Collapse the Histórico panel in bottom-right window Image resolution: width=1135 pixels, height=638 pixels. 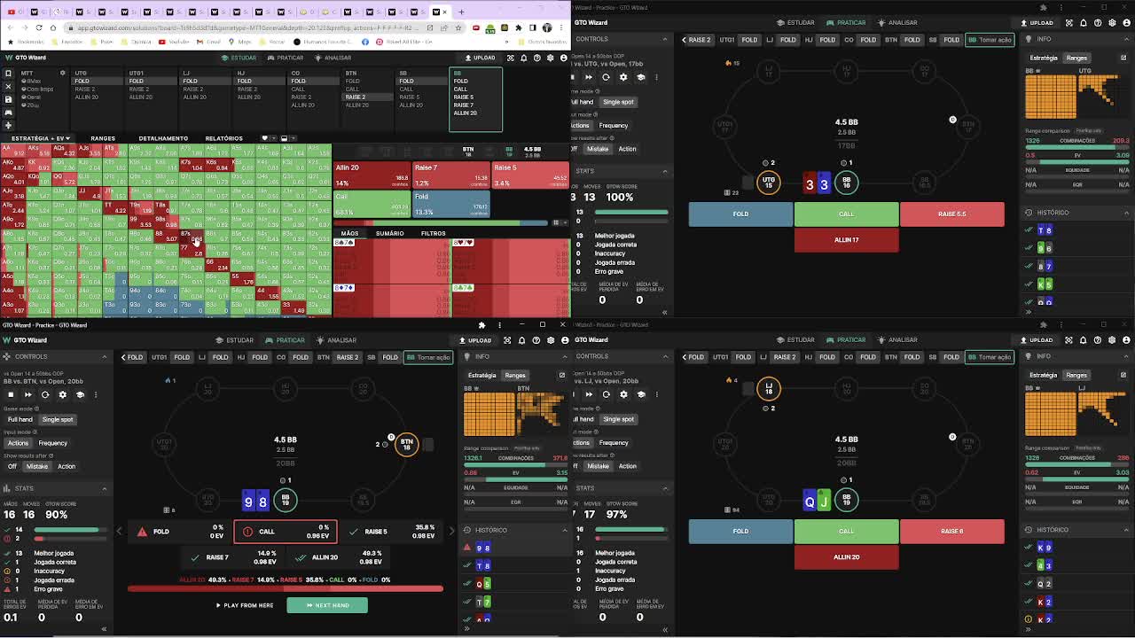pyautogui.click(x=1126, y=530)
